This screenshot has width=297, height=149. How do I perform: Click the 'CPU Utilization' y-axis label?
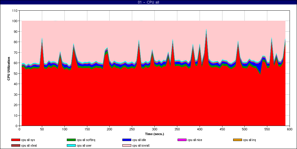(x=9, y=68)
